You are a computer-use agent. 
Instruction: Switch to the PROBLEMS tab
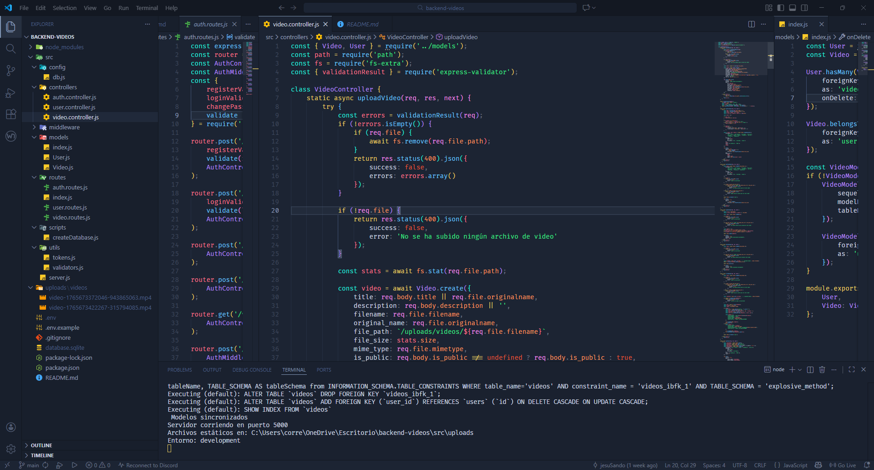(179, 369)
